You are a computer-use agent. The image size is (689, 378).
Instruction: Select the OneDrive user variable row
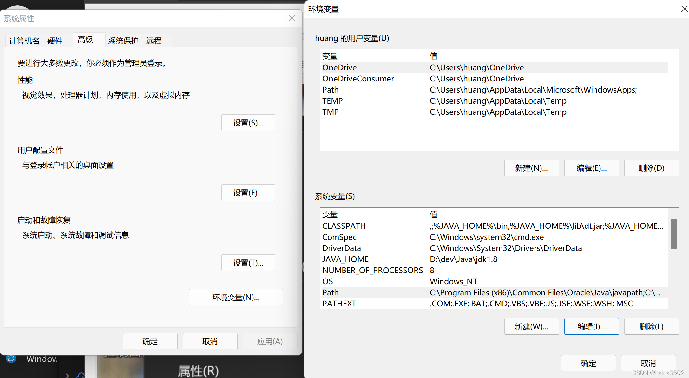click(494, 67)
